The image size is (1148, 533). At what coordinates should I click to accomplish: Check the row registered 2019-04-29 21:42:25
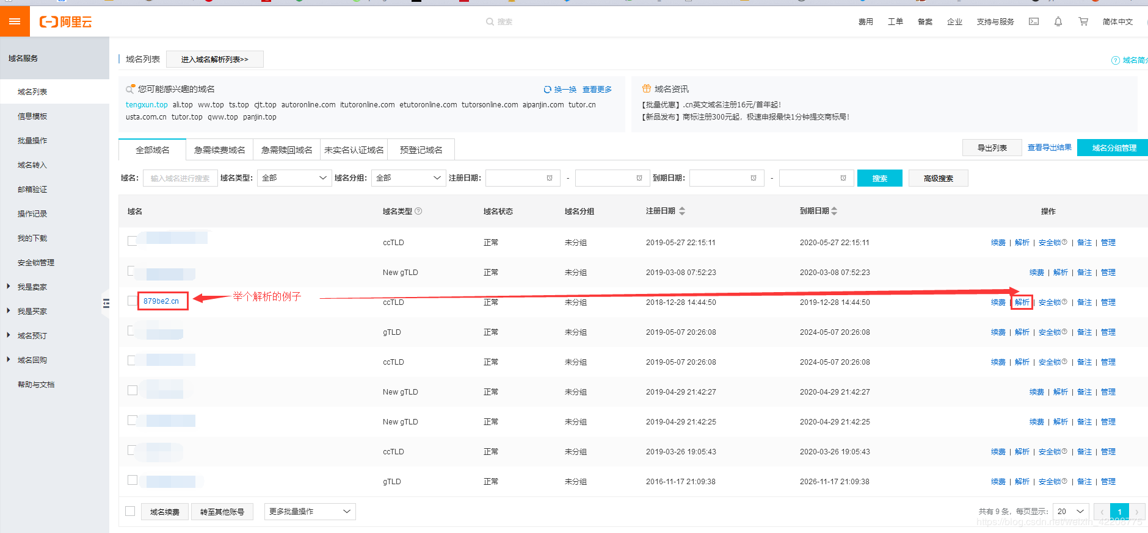tap(132, 420)
